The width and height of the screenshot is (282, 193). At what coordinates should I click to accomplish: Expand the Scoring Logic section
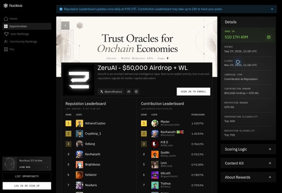248,149
